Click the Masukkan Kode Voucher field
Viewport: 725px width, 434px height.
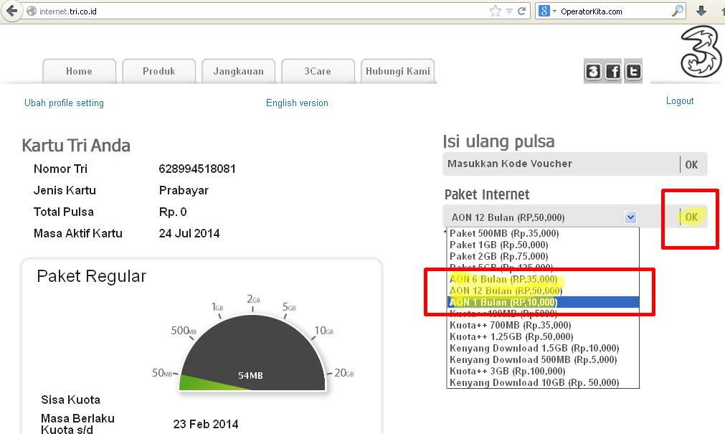(x=560, y=164)
